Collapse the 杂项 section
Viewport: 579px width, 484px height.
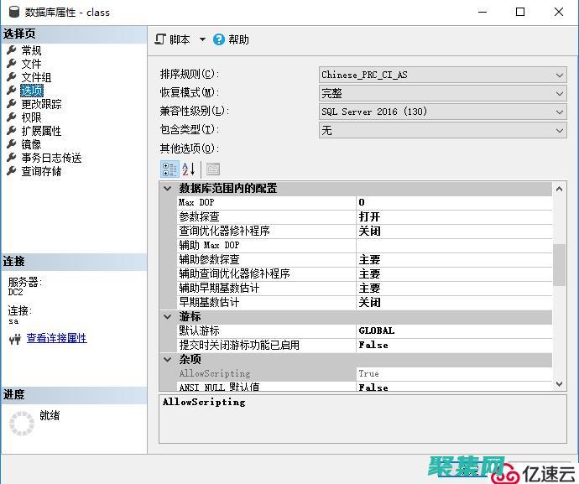tap(168, 359)
